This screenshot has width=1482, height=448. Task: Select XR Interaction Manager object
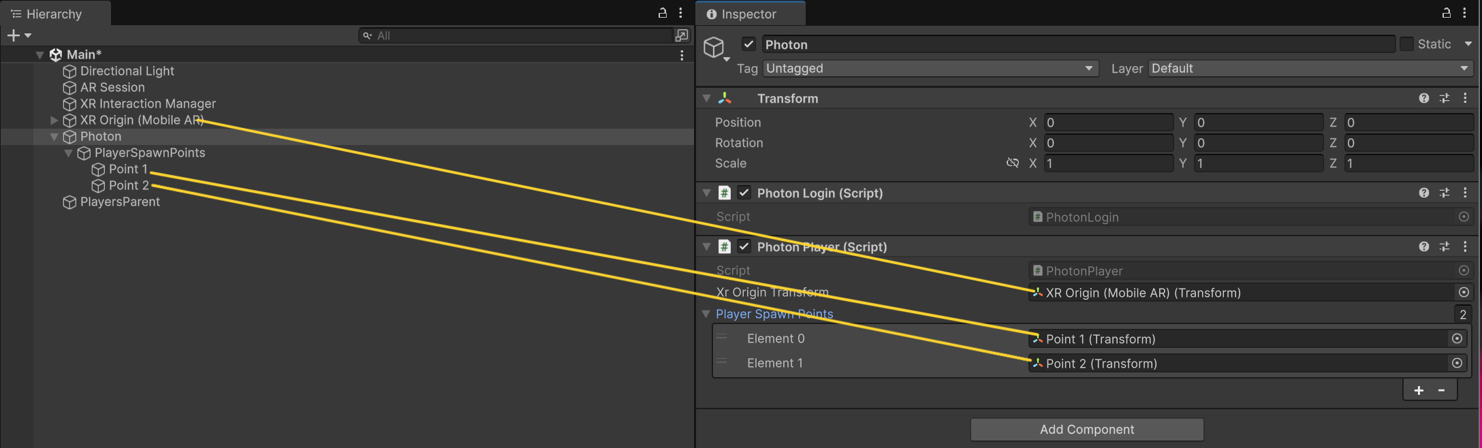click(x=148, y=103)
